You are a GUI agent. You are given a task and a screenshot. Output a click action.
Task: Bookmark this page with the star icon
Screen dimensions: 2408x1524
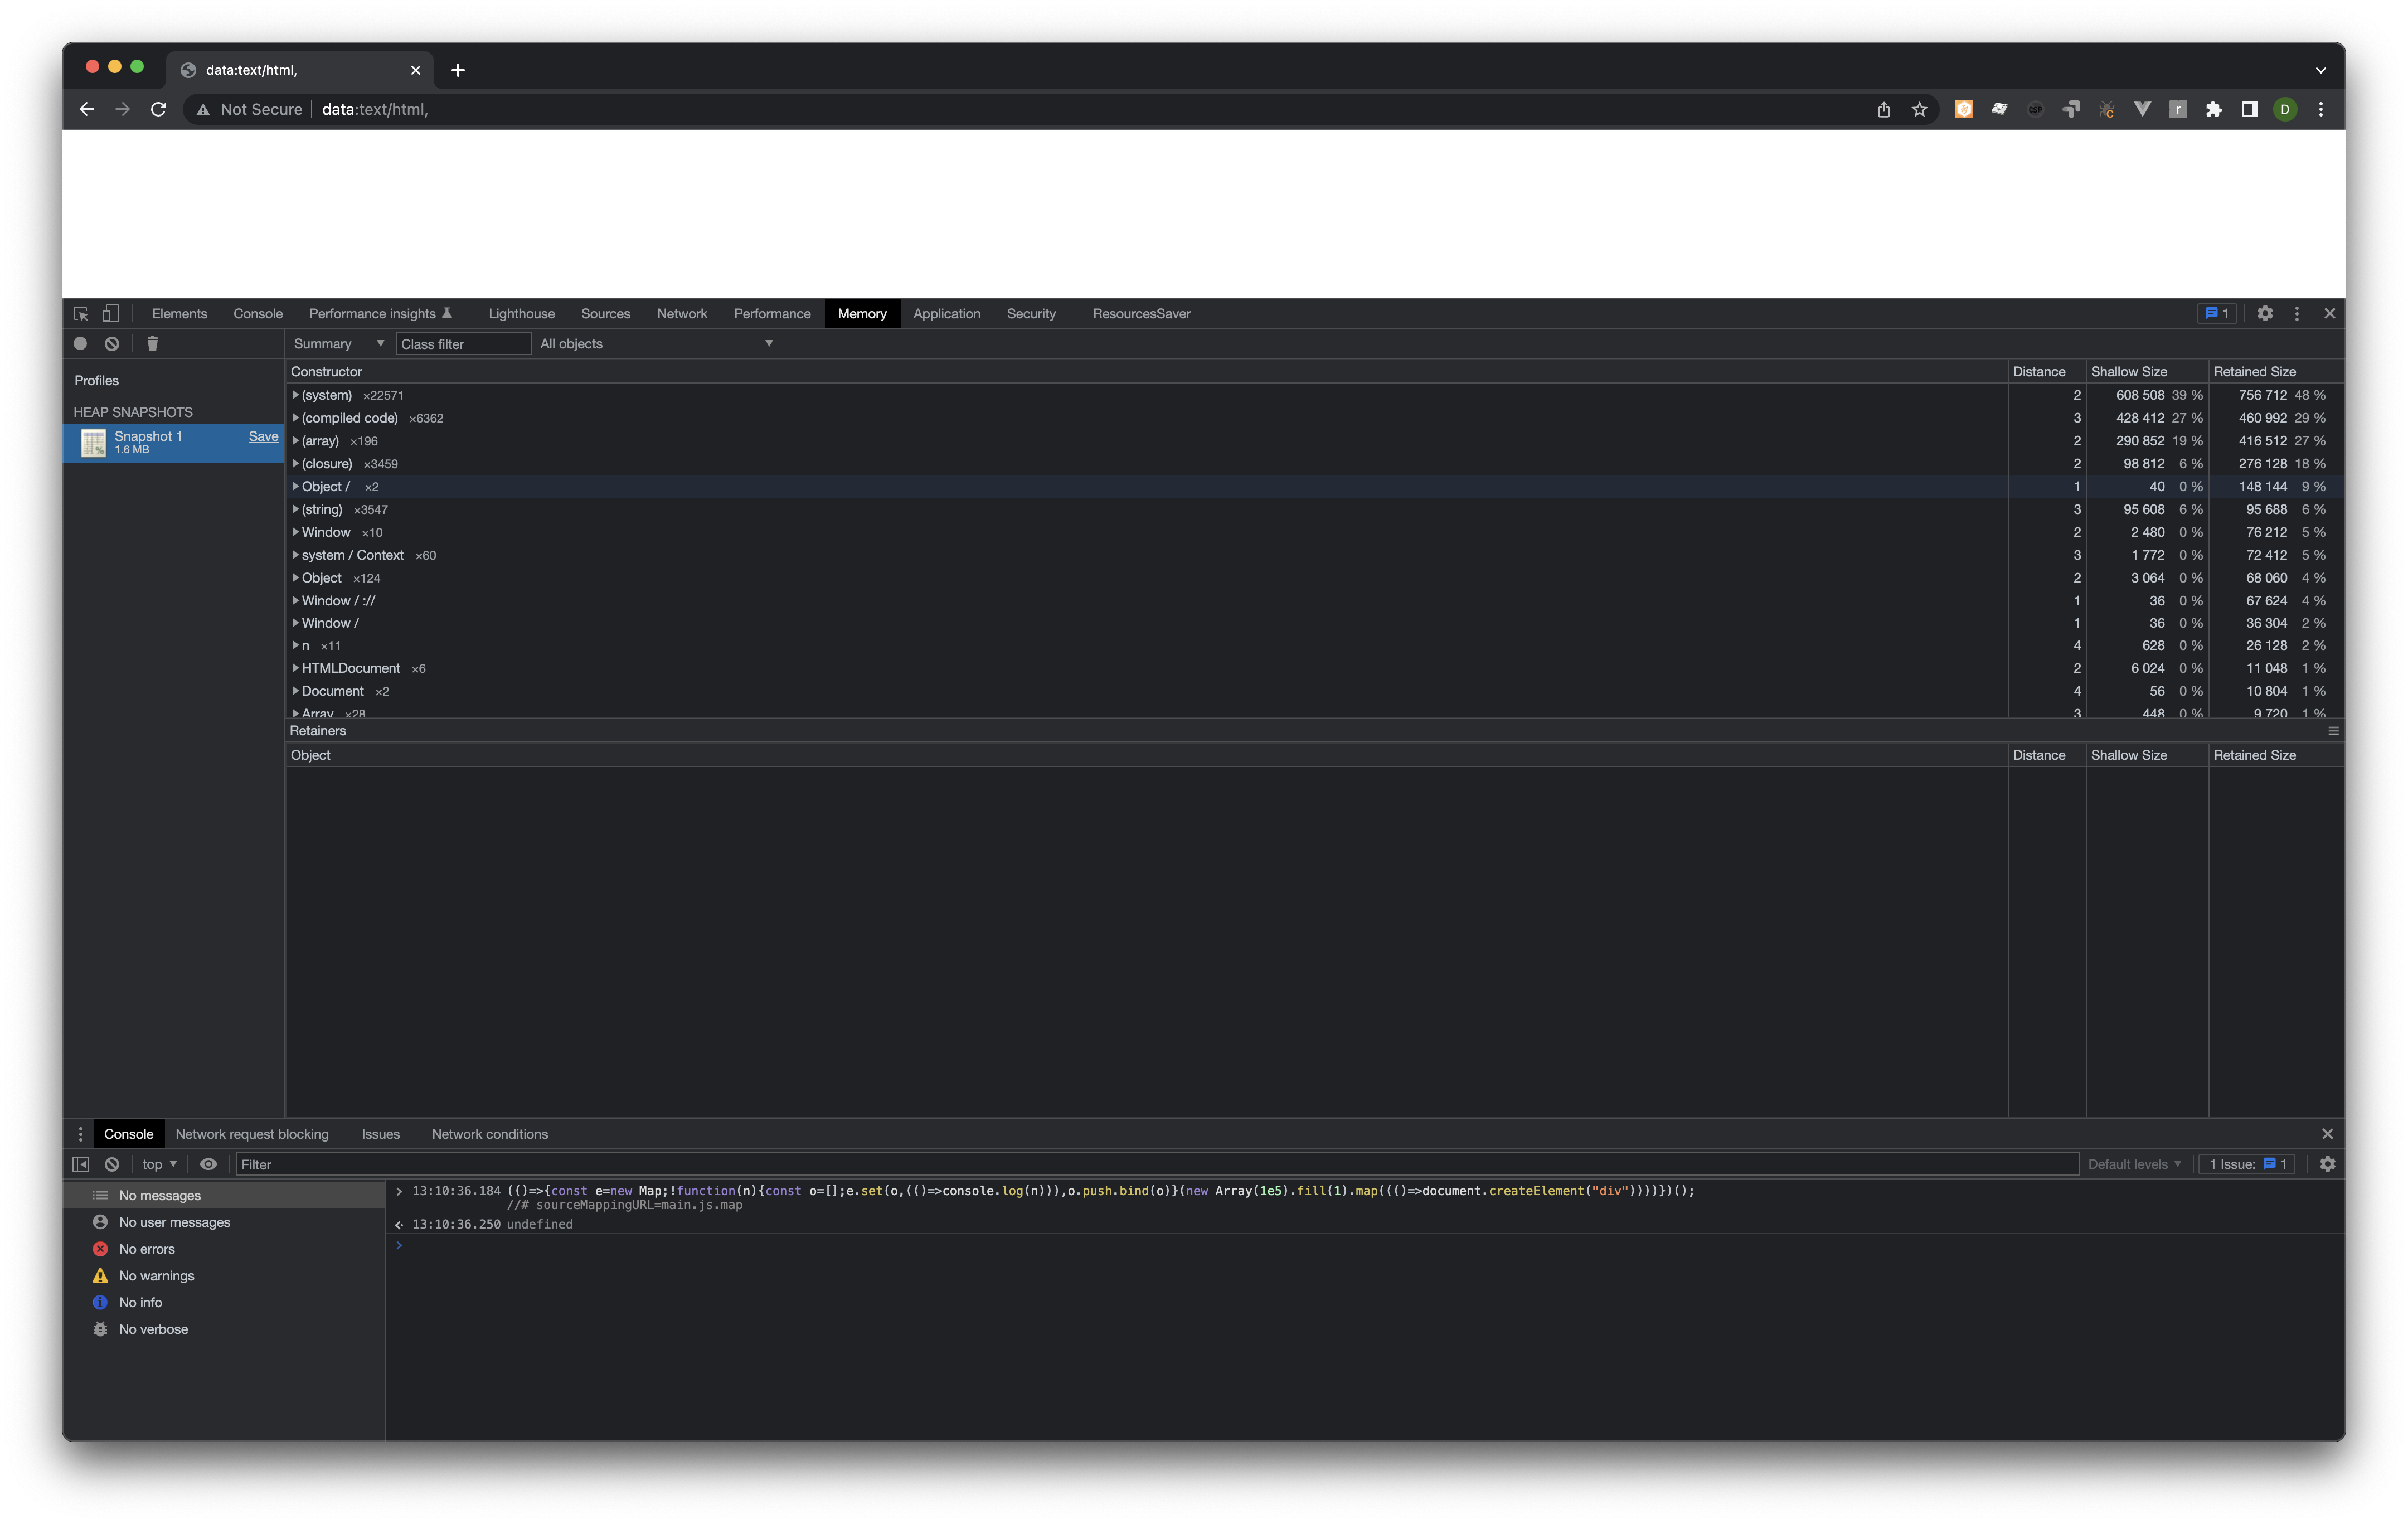(1919, 109)
